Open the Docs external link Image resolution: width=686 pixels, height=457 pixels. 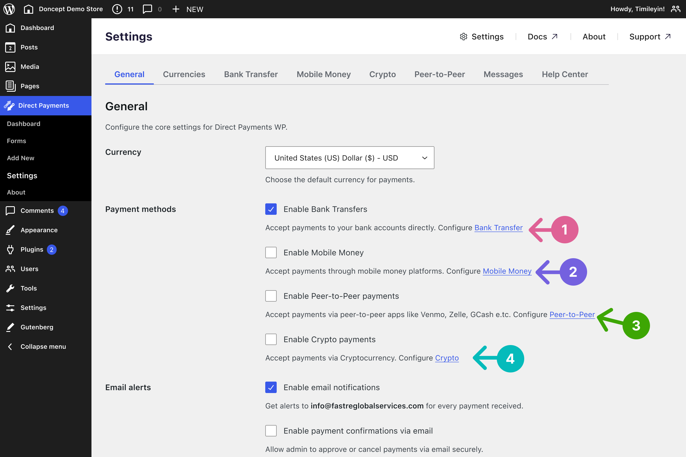542,37
